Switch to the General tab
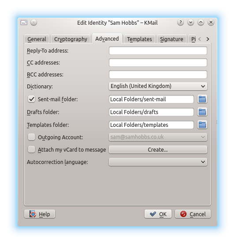Screen dimensions: 235x244 37,39
